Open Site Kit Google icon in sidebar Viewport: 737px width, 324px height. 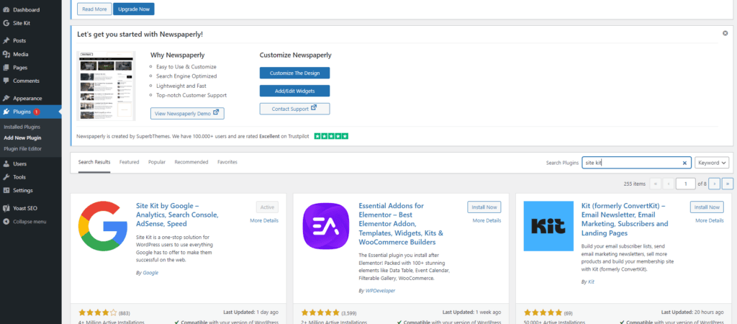(x=6, y=23)
